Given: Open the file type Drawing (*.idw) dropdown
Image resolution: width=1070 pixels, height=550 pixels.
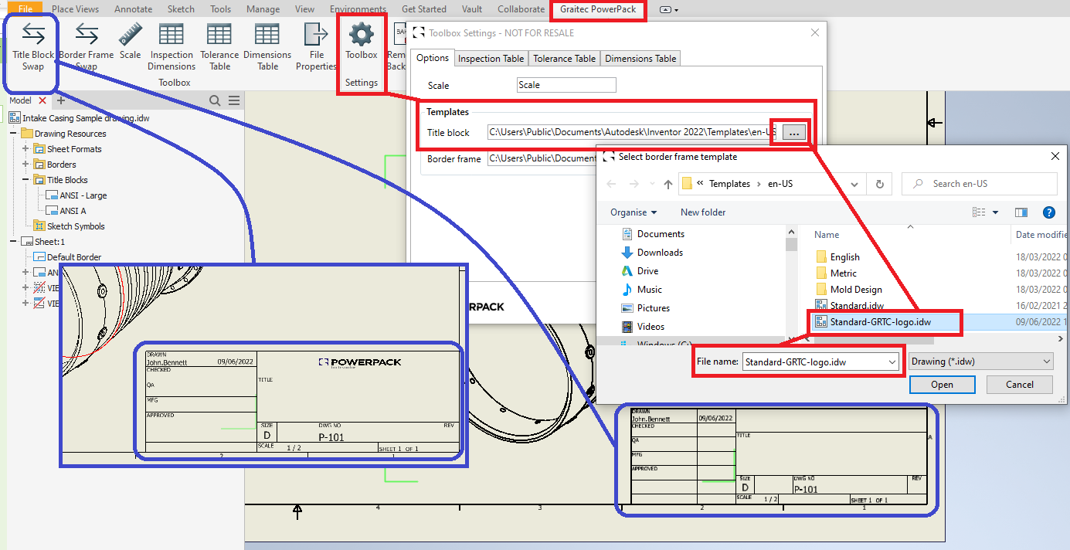Looking at the screenshot, I should click(981, 362).
